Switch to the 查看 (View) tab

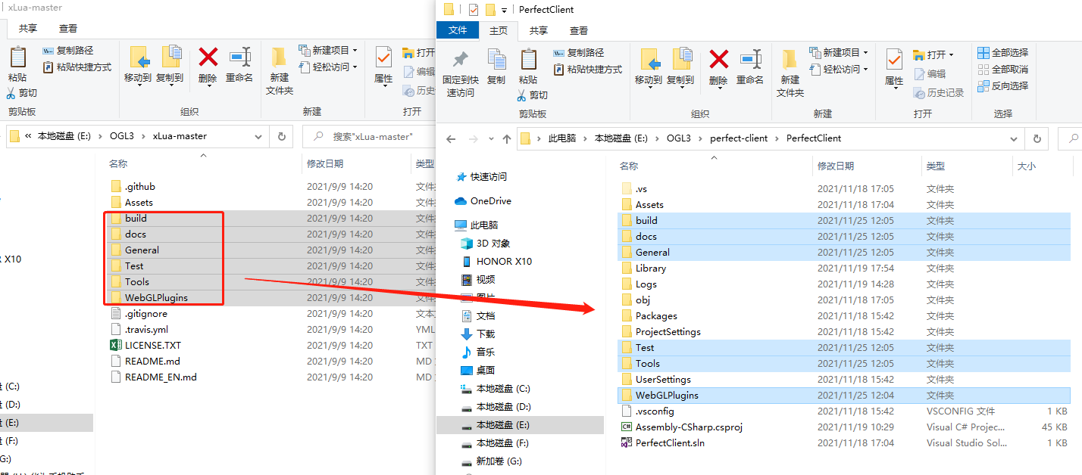pyautogui.click(x=579, y=30)
